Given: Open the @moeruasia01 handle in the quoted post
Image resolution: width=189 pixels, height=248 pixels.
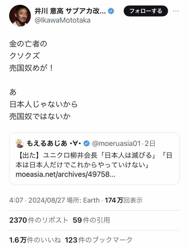Looking at the screenshot, I should click(x=116, y=144).
